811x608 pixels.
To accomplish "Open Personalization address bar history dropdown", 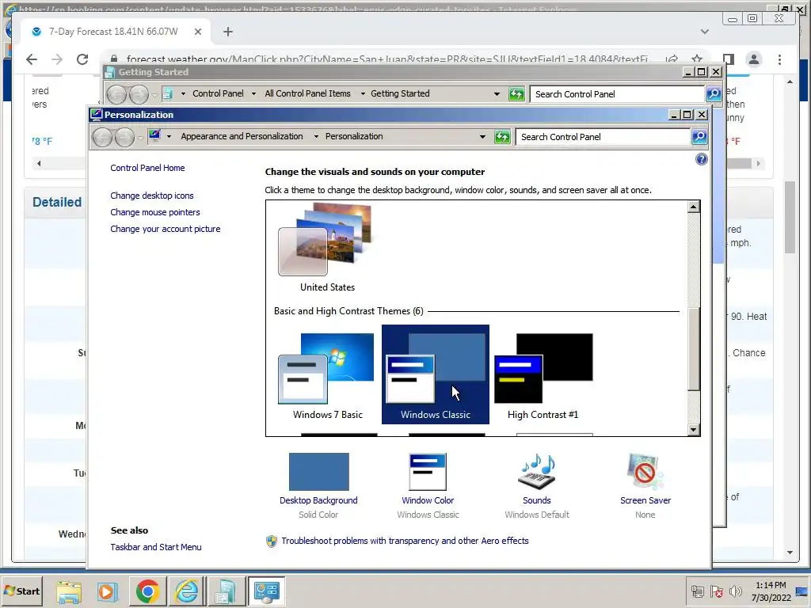I will (x=482, y=137).
